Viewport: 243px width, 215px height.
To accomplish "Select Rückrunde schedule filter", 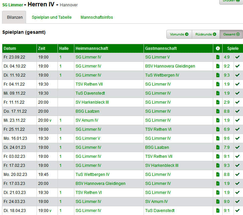I will (206, 34).
